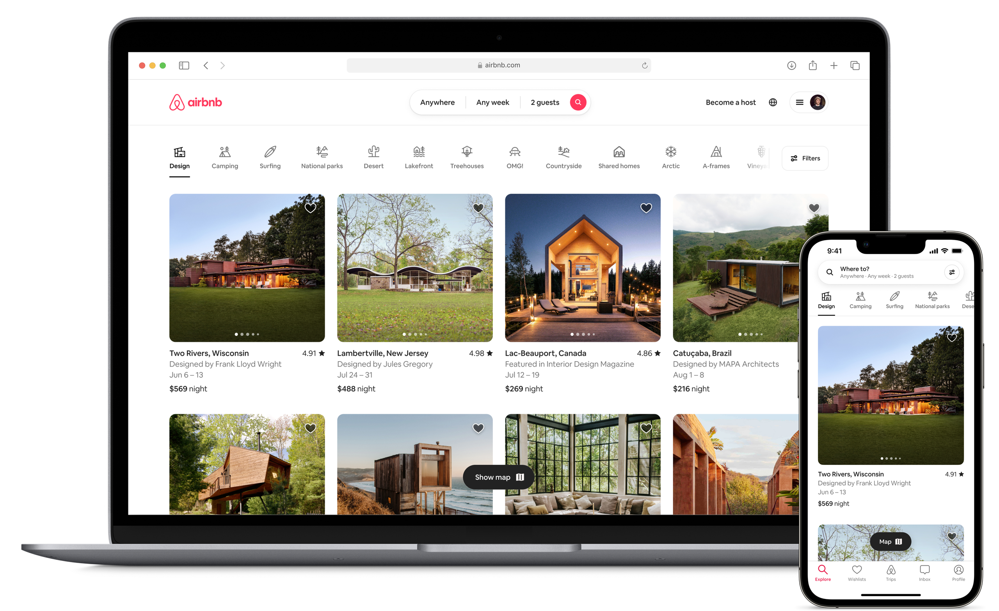Toggle wishlist heart on Lac-Beauport listing

click(645, 207)
